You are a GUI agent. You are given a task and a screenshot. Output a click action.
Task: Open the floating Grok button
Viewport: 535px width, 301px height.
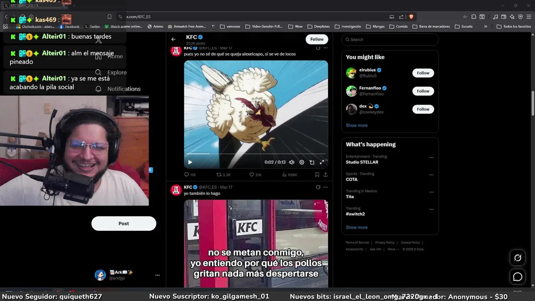[x=518, y=258]
